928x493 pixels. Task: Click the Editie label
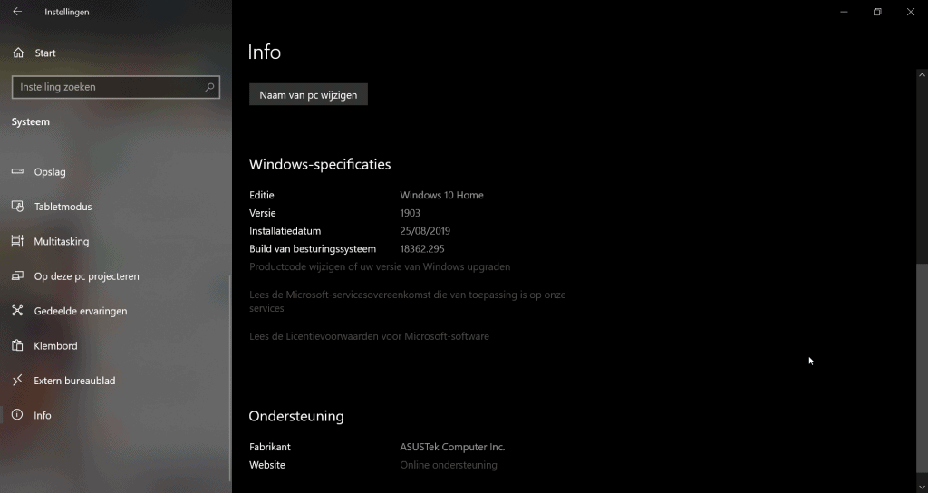tap(262, 195)
